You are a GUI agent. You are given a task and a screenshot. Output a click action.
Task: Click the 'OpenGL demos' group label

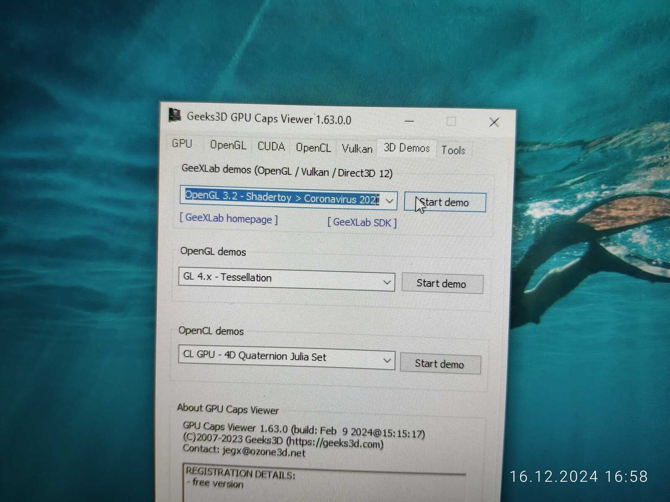[x=213, y=251]
